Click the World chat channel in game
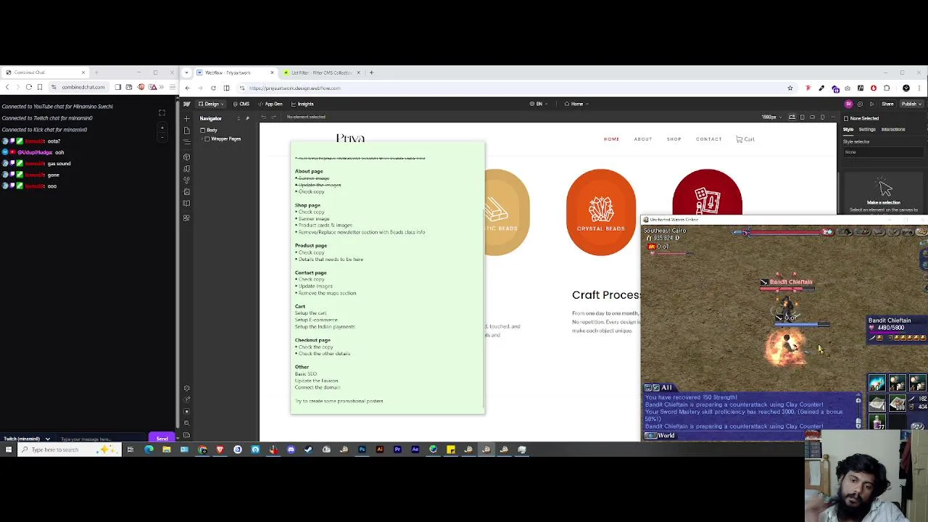 coord(660,436)
